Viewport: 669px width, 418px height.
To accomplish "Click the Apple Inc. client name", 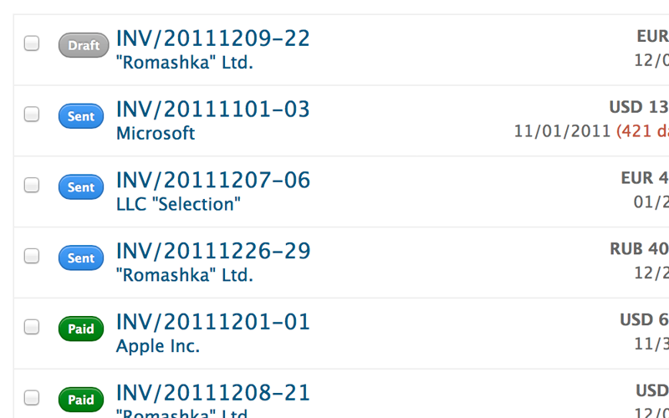I will tap(158, 346).
